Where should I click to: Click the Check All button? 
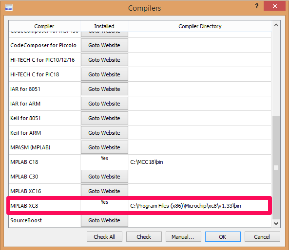pos(104,237)
